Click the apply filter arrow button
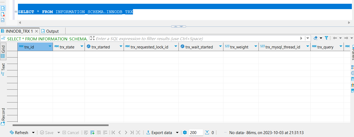 301,38
